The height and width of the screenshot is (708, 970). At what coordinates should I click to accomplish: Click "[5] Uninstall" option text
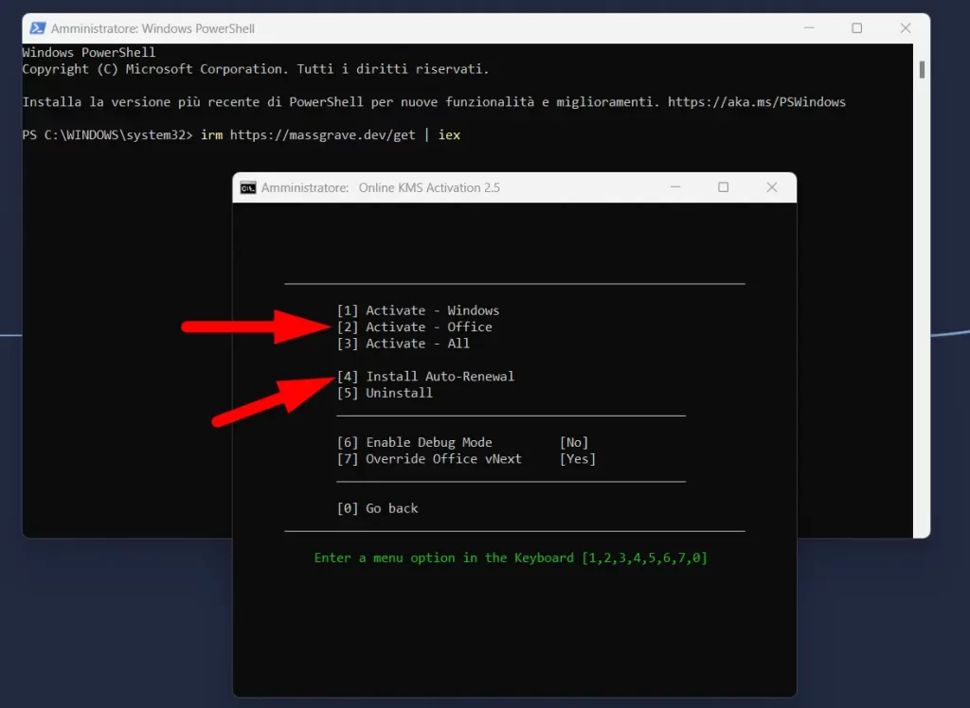pos(385,393)
